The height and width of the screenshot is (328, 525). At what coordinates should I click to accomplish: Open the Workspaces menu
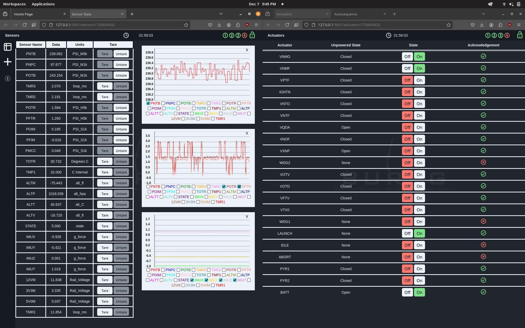(14, 4)
